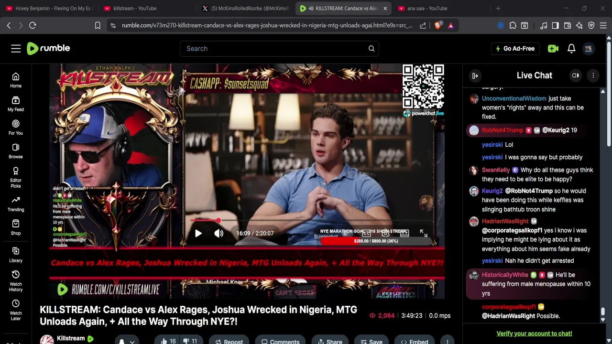Open Trending in the sidebar
This screenshot has width=612, height=344.
point(16,204)
